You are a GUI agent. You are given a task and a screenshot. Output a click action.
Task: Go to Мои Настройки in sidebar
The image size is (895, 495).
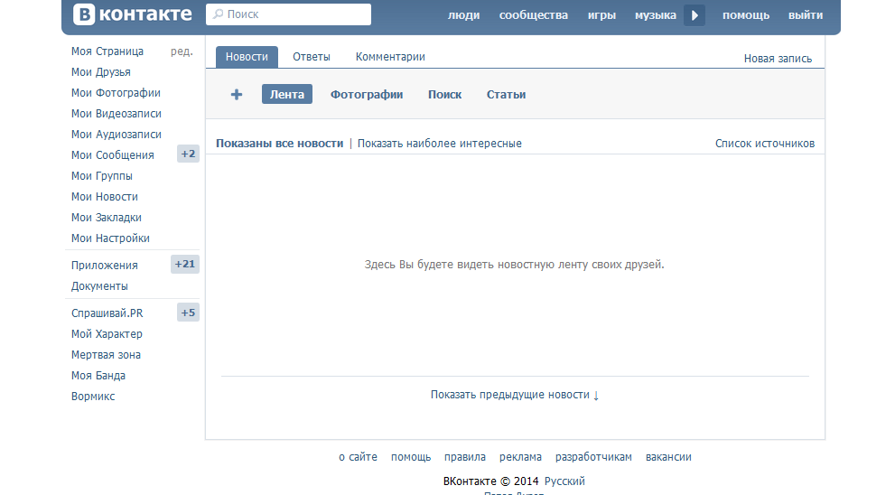pos(110,238)
